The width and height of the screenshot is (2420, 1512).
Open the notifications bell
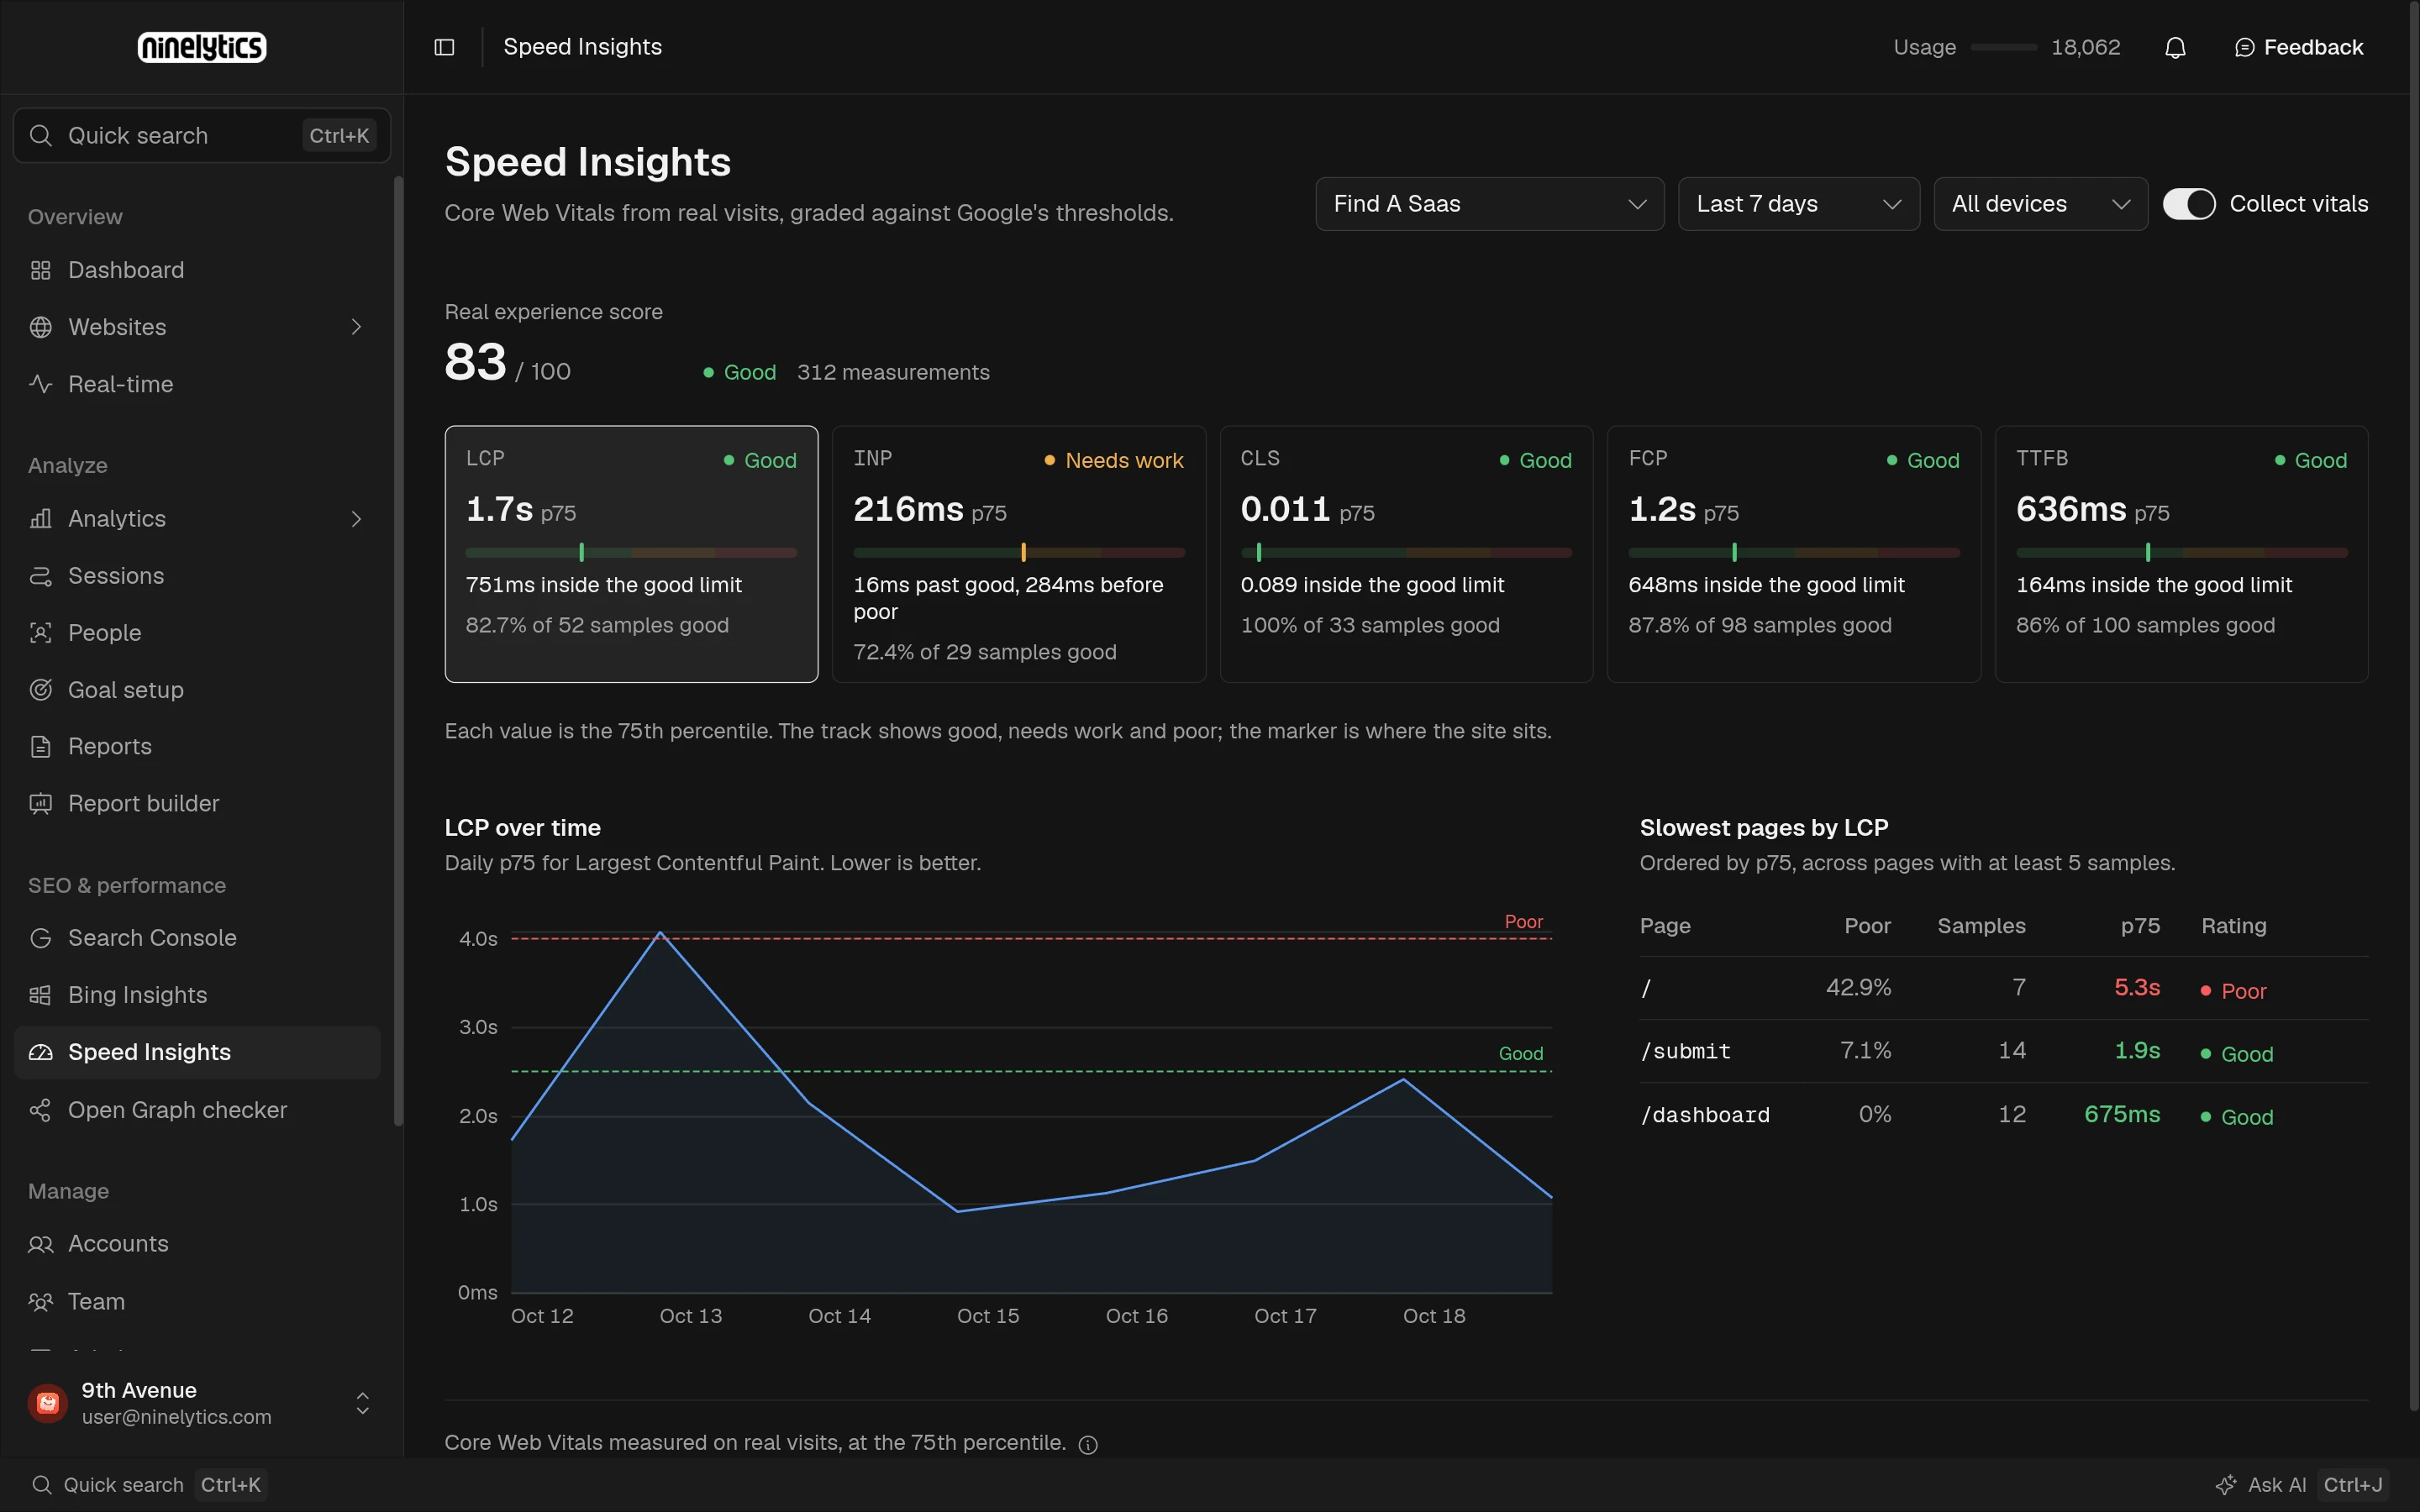point(2175,47)
